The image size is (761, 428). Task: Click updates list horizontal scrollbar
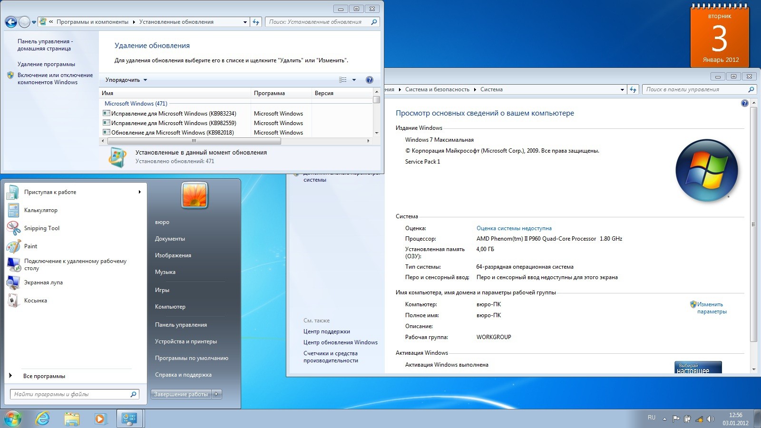[194, 141]
